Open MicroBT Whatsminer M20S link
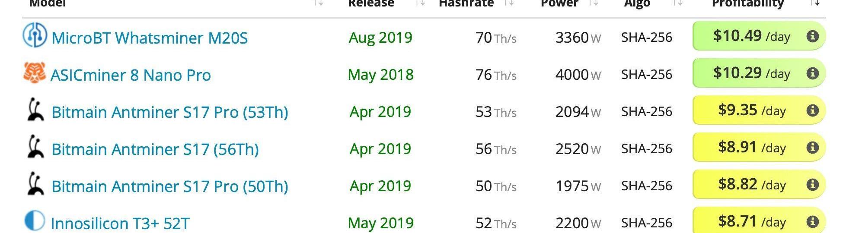843x233 pixels. (x=150, y=38)
